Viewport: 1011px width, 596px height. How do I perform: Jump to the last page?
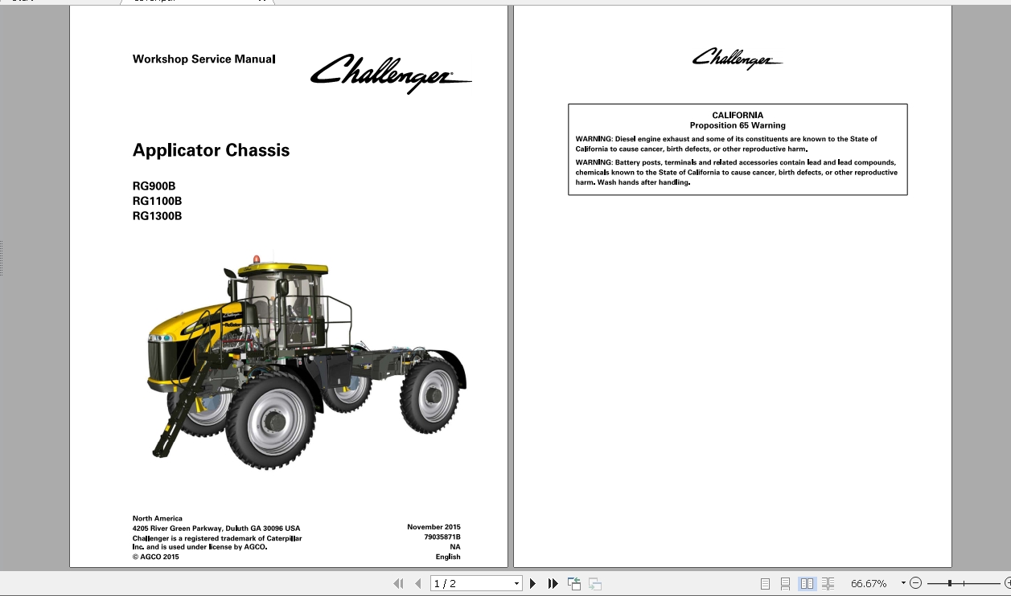tap(553, 584)
